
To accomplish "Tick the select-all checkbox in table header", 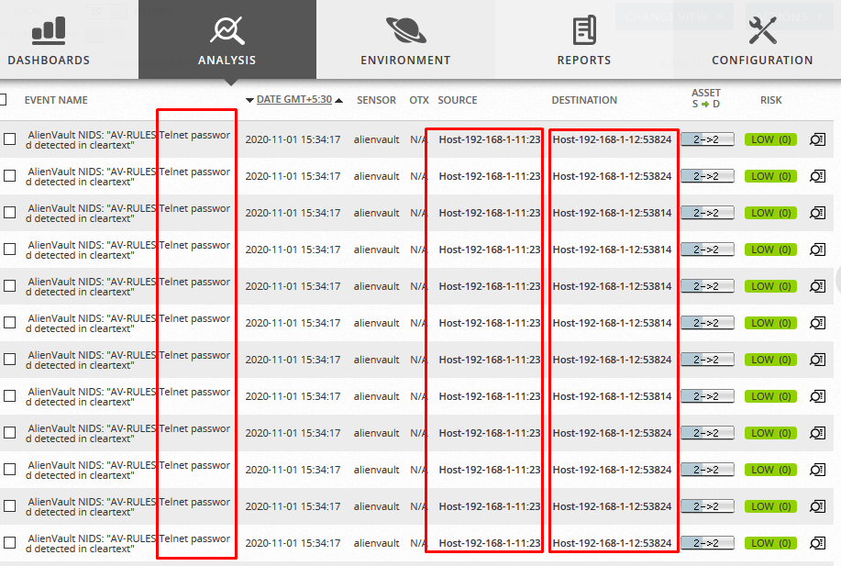I will (x=3, y=100).
